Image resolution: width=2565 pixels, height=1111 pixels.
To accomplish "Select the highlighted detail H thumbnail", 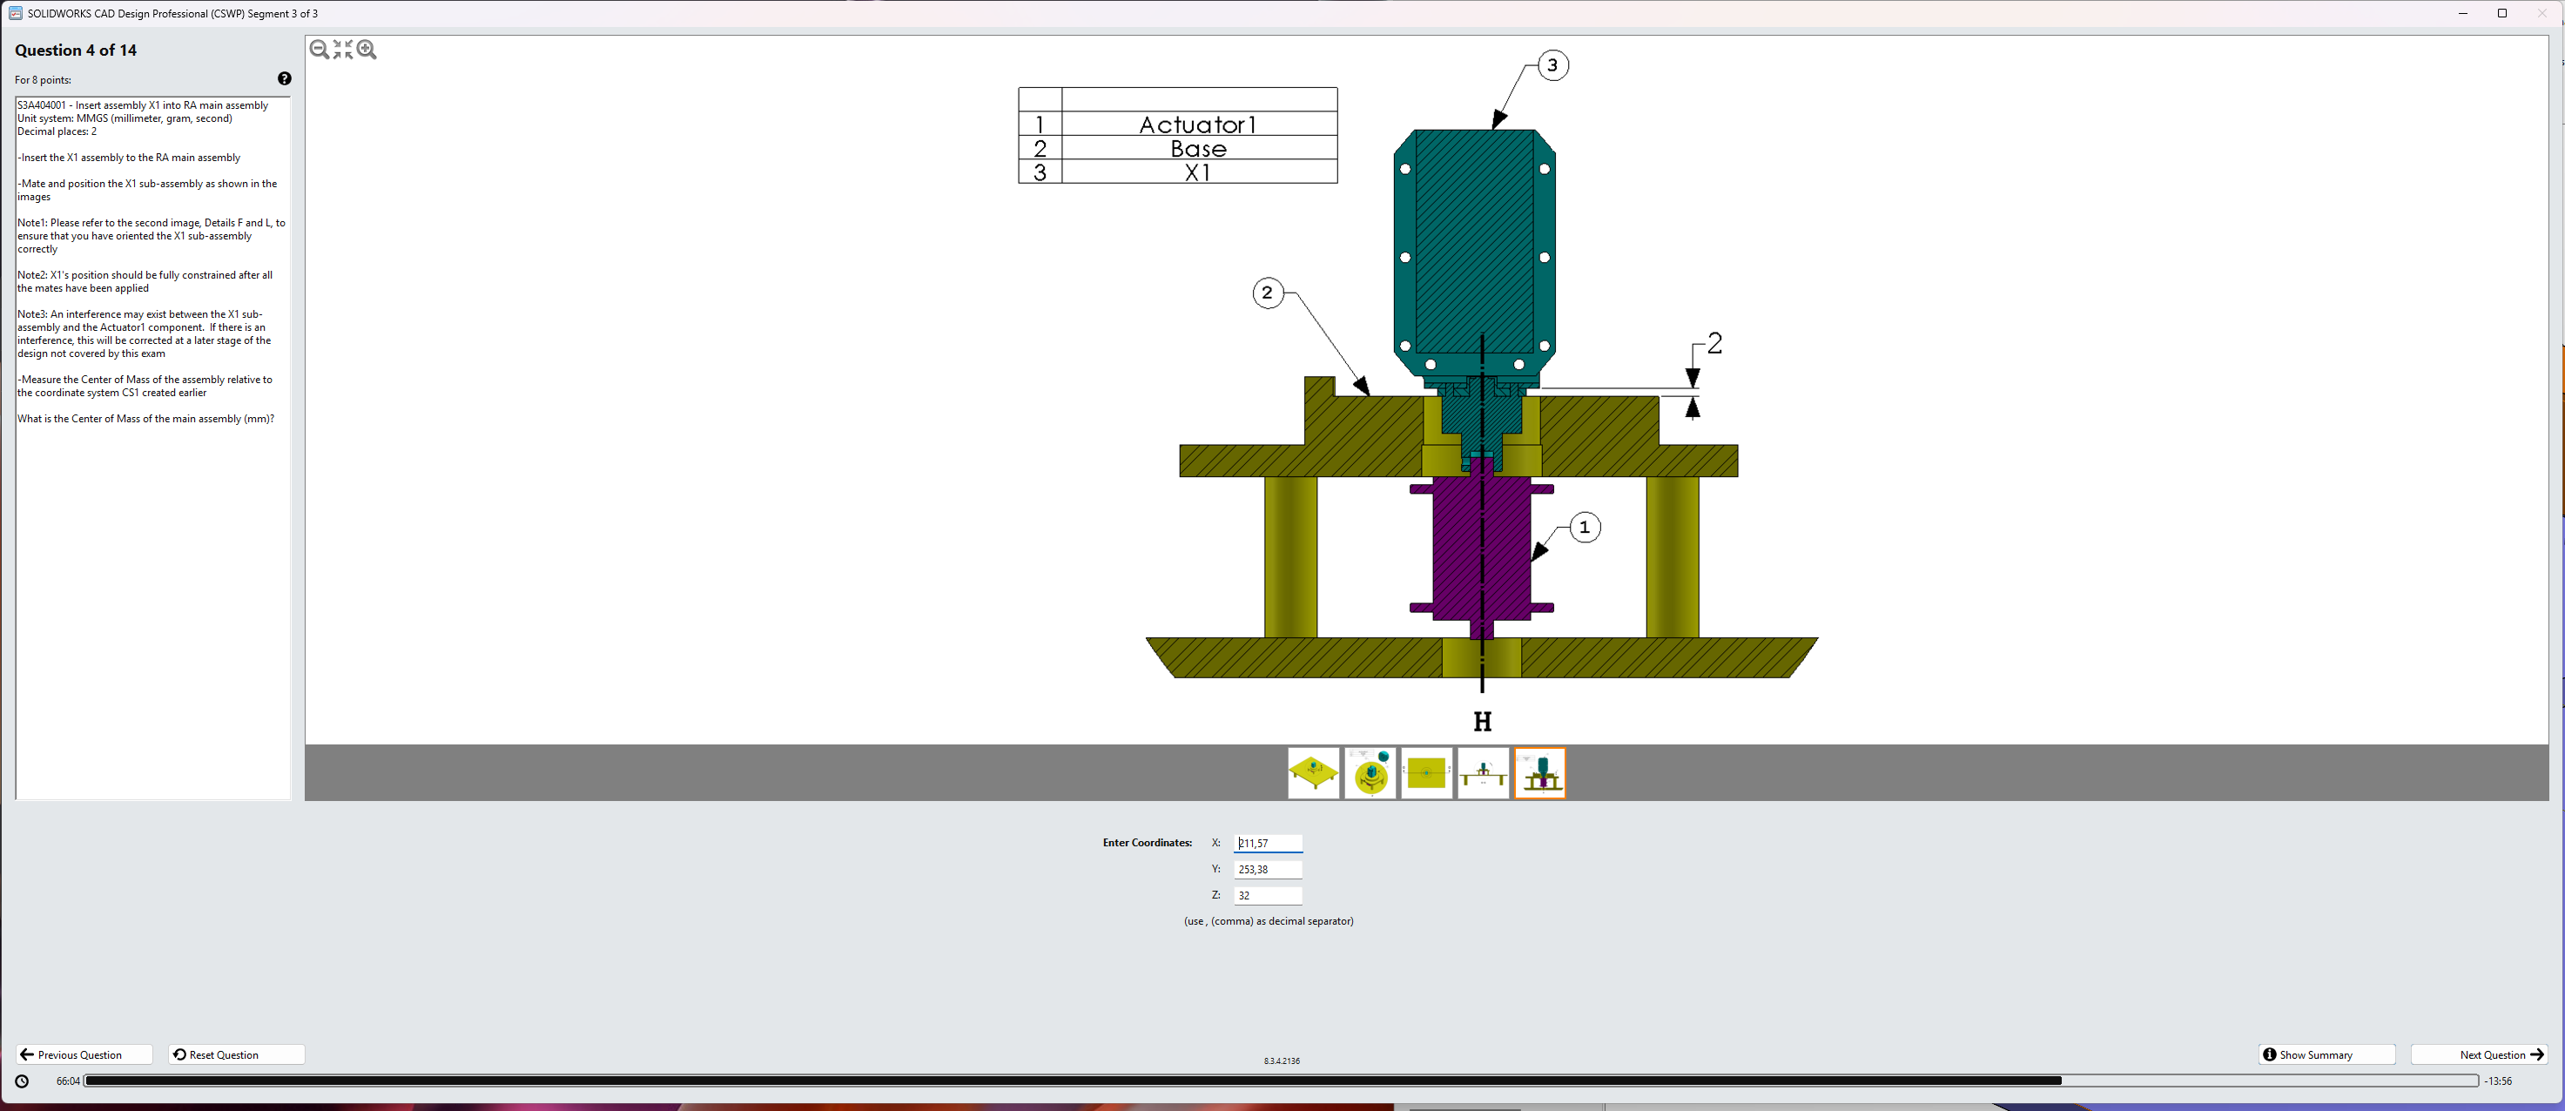I will 1539,772.
